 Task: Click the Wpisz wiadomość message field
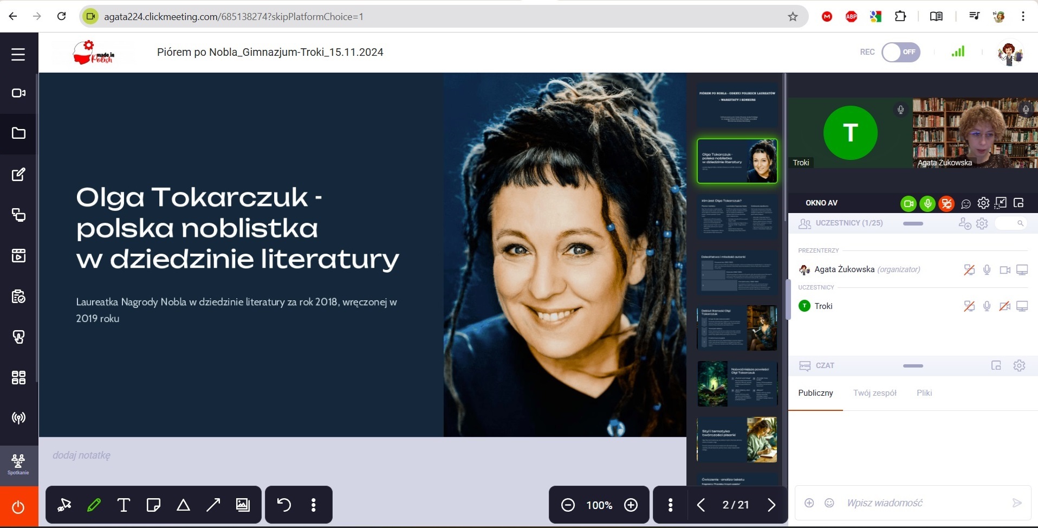click(924, 503)
